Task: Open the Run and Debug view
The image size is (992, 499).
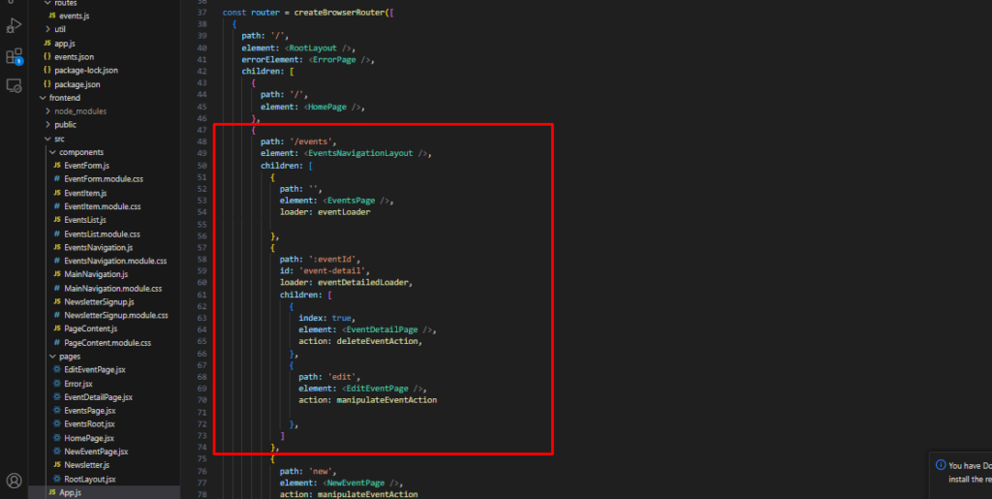Action: pos(14,24)
